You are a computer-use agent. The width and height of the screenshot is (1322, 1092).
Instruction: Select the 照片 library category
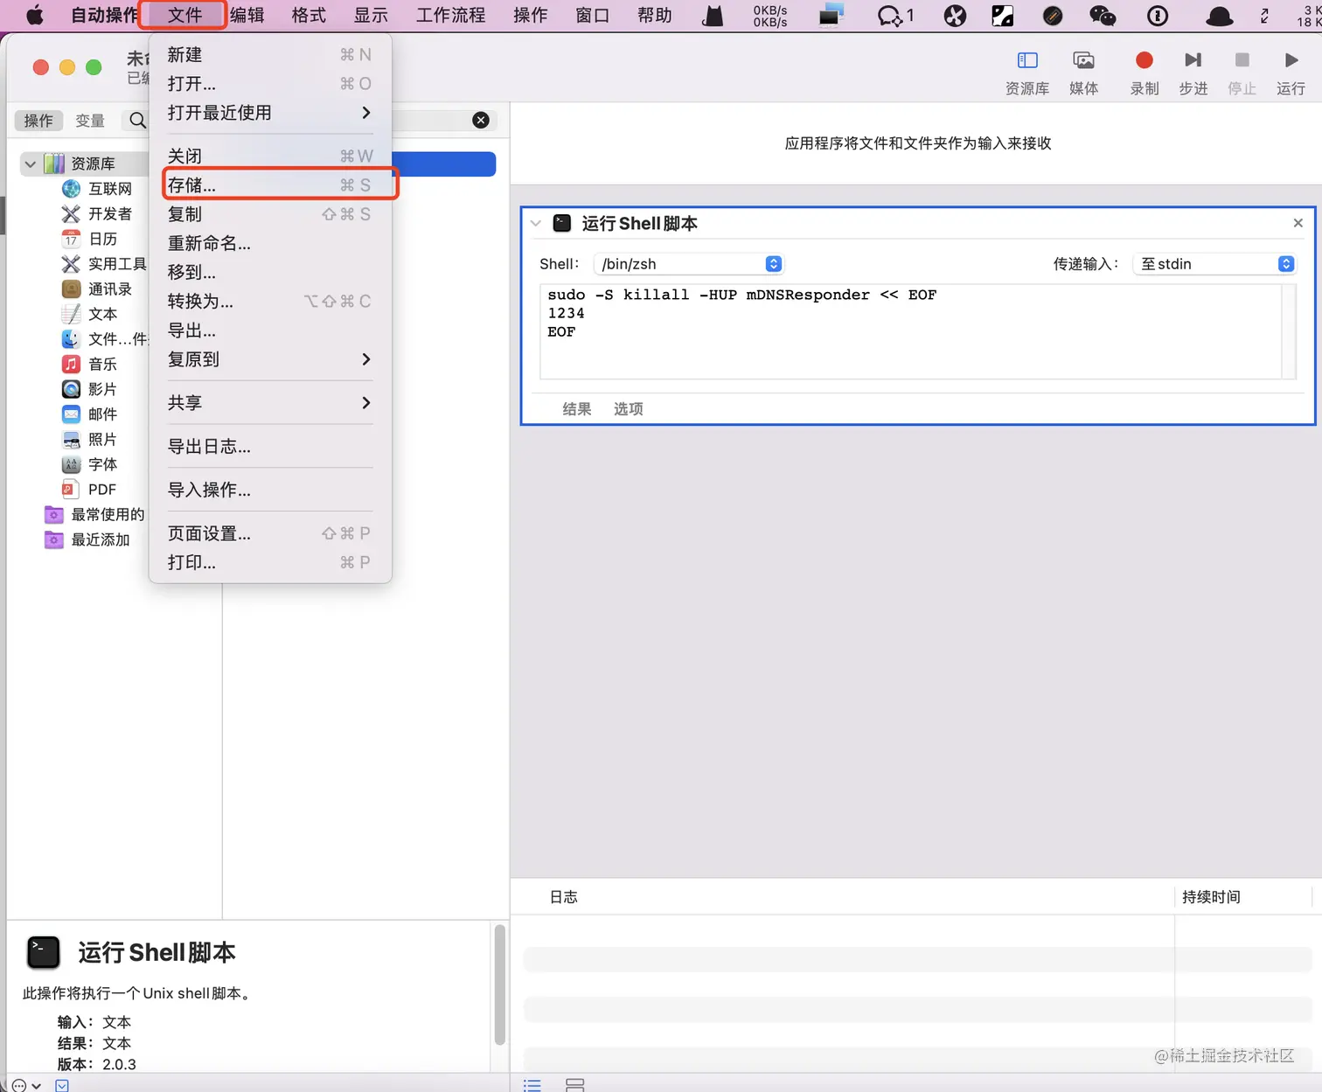tap(89, 439)
